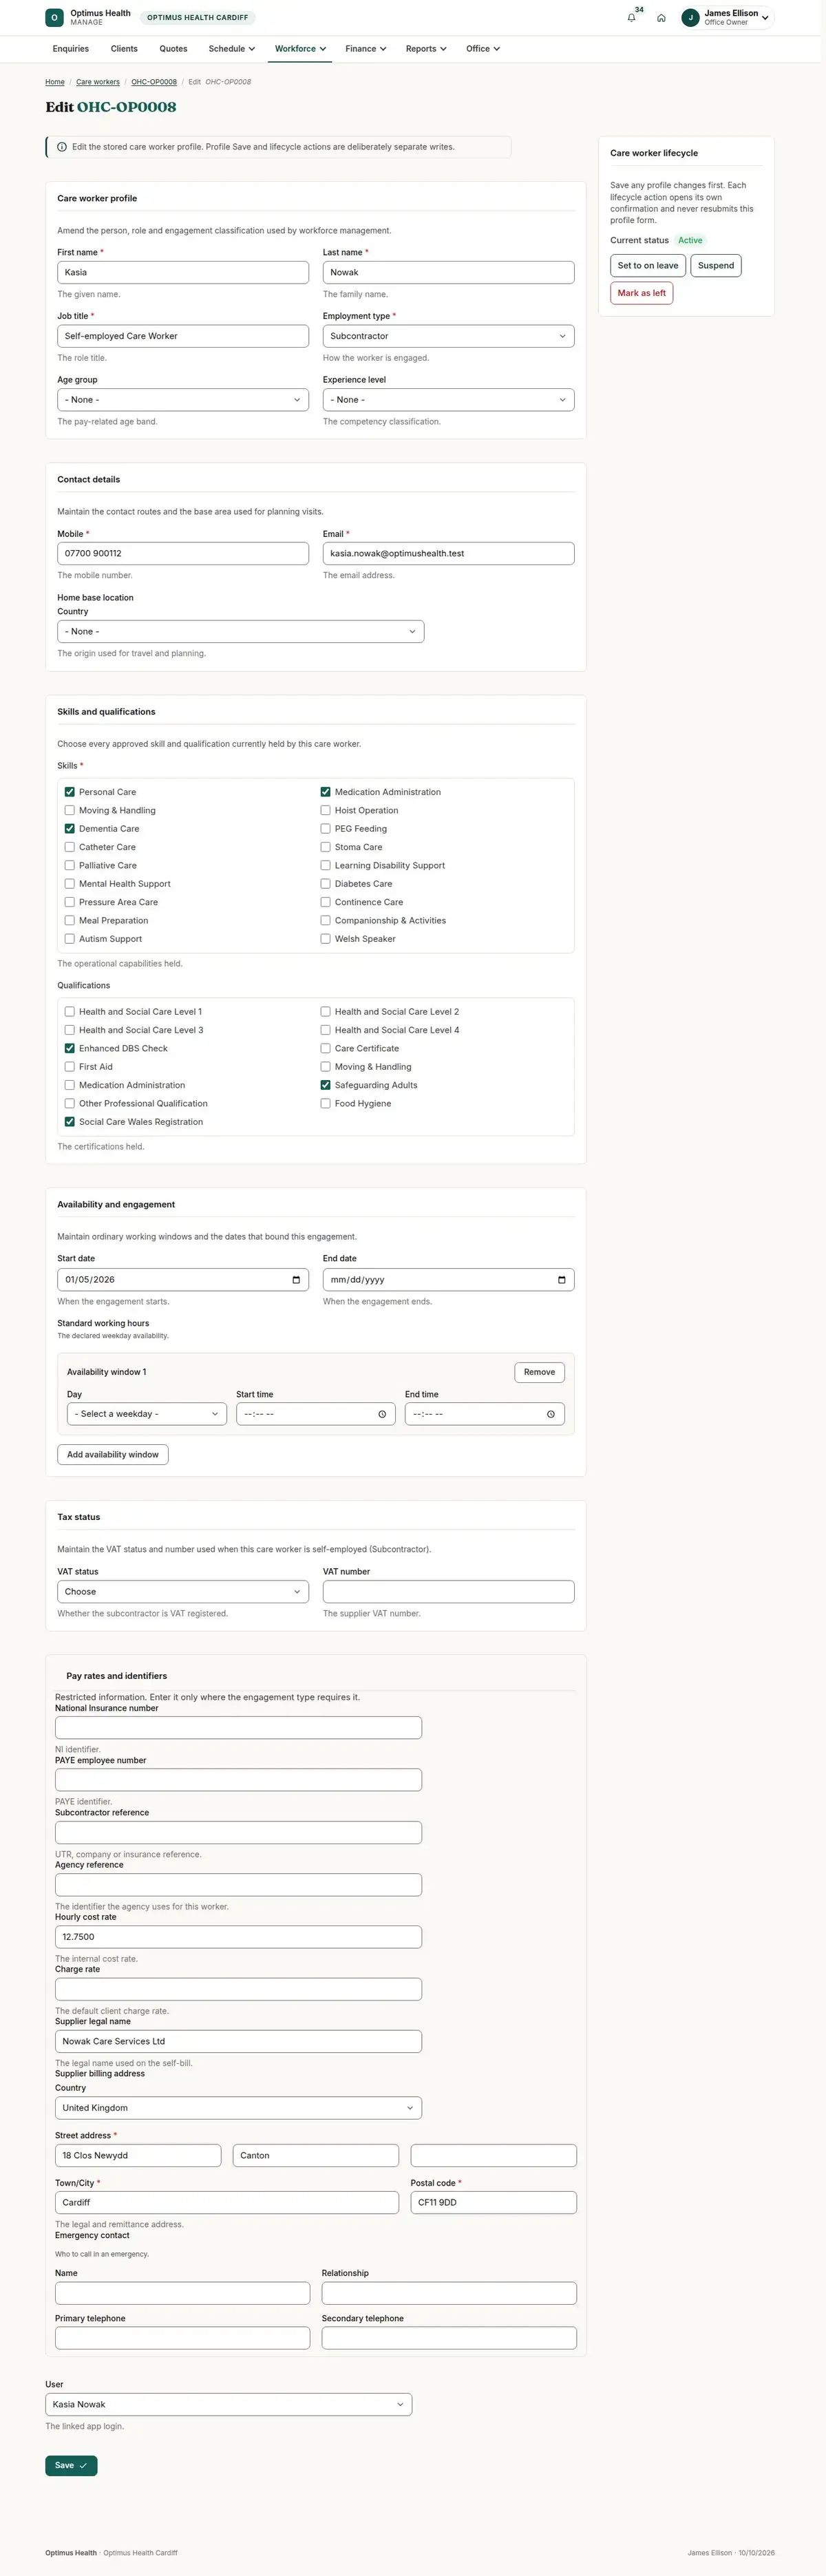Choose a weekday in the Day dropdown

click(147, 1414)
